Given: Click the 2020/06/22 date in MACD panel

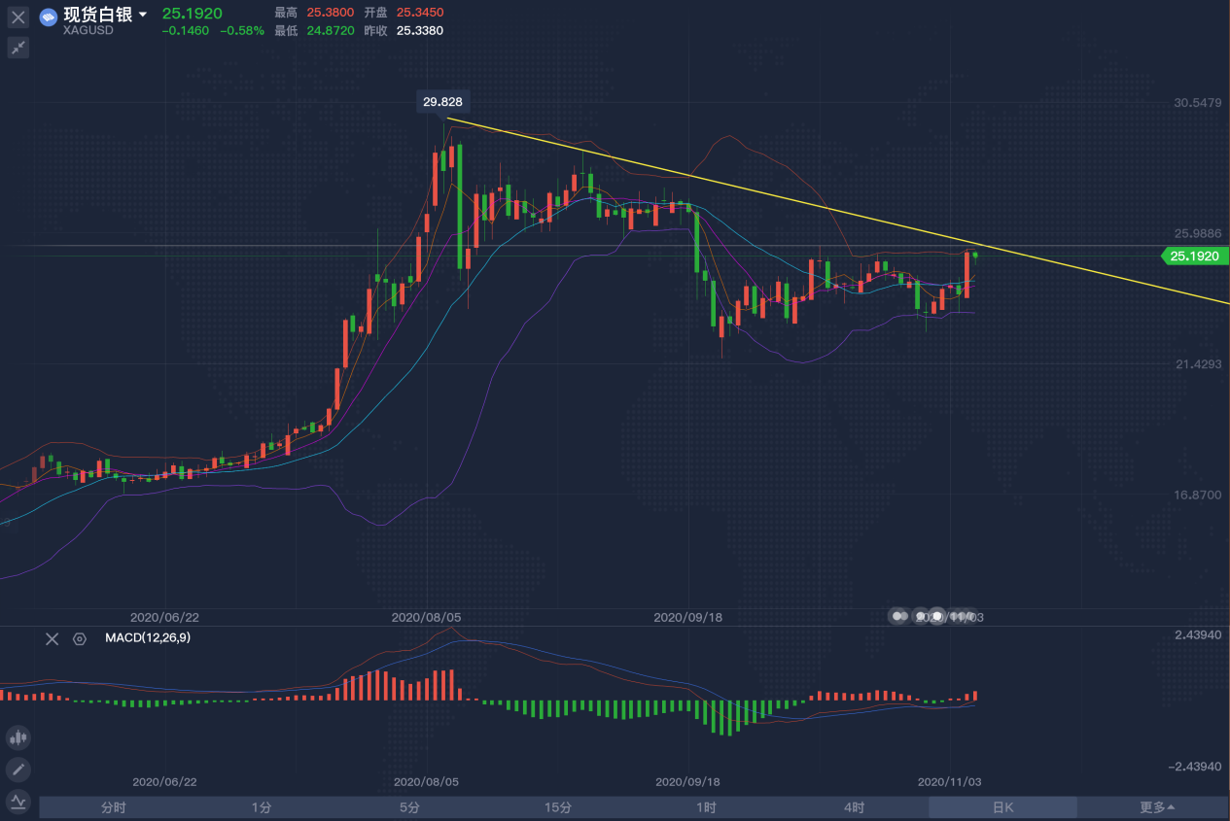Looking at the screenshot, I should tap(164, 781).
